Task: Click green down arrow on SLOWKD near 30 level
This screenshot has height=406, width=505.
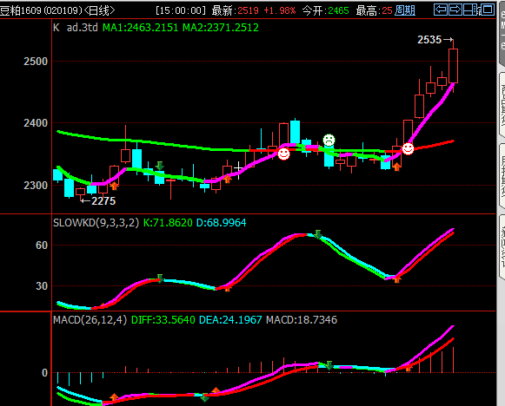Action: pos(160,278)
